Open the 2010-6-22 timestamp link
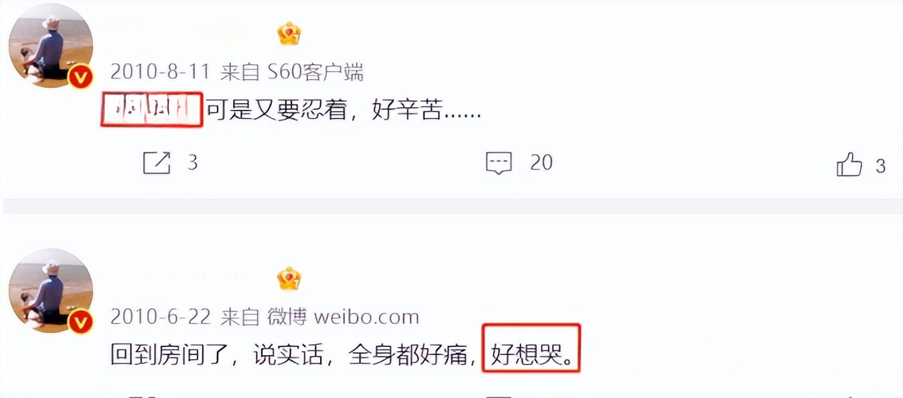 160,317
